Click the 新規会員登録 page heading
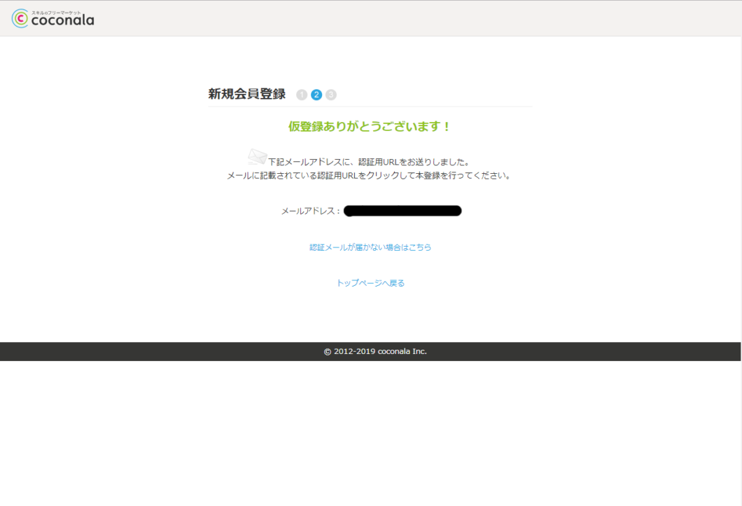The height and width of the screenshot is (506, 742). click(x=246, y=95)
